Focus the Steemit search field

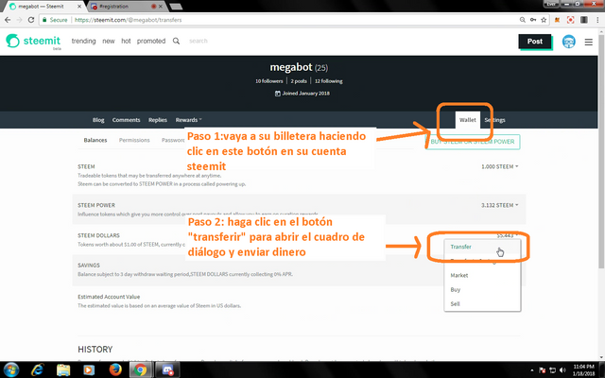[198, 41]
